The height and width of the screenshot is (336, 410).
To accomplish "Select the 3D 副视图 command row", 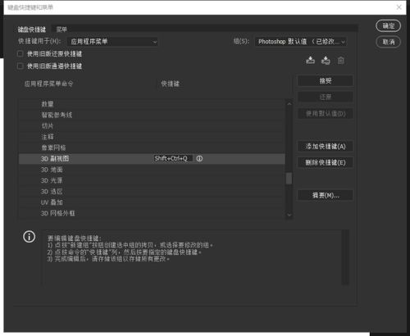I will click(x=152, y=159).
